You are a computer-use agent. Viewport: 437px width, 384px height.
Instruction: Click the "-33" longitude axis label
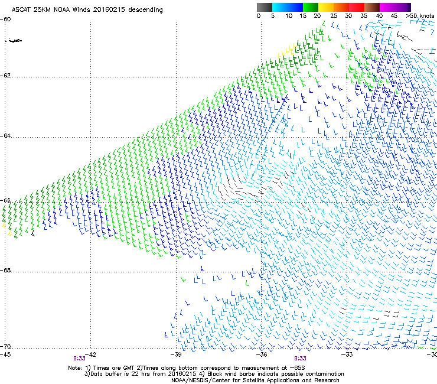(x=347, y=354)
